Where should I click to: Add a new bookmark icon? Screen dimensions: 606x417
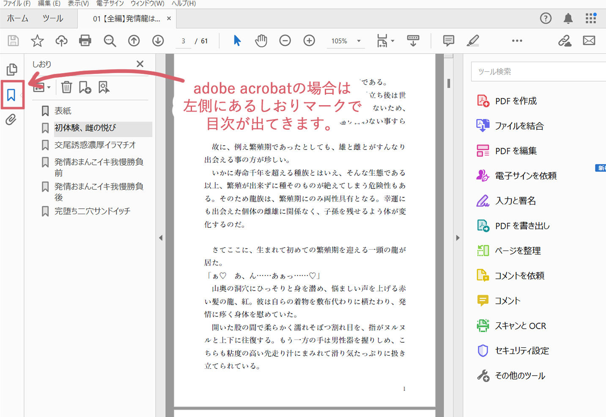point(85,87)
